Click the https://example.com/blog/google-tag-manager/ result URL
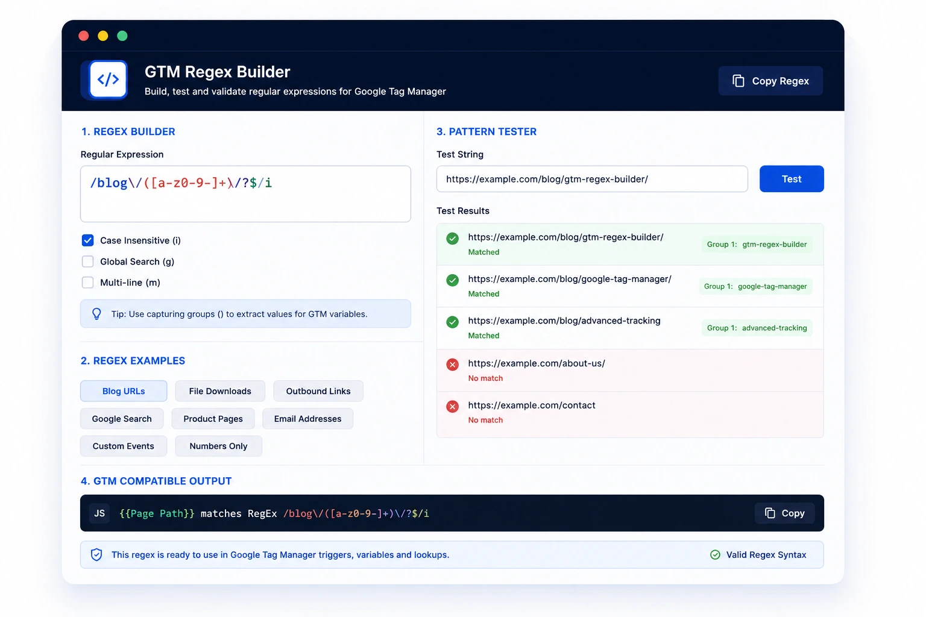Screen dimensions: 926x617 570,279
